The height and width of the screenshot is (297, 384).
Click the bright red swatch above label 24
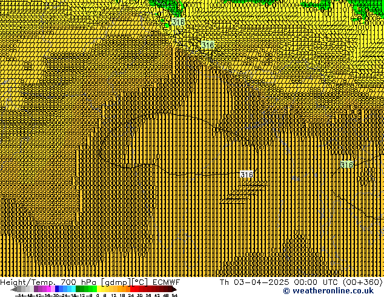click(x=132, y=289)
